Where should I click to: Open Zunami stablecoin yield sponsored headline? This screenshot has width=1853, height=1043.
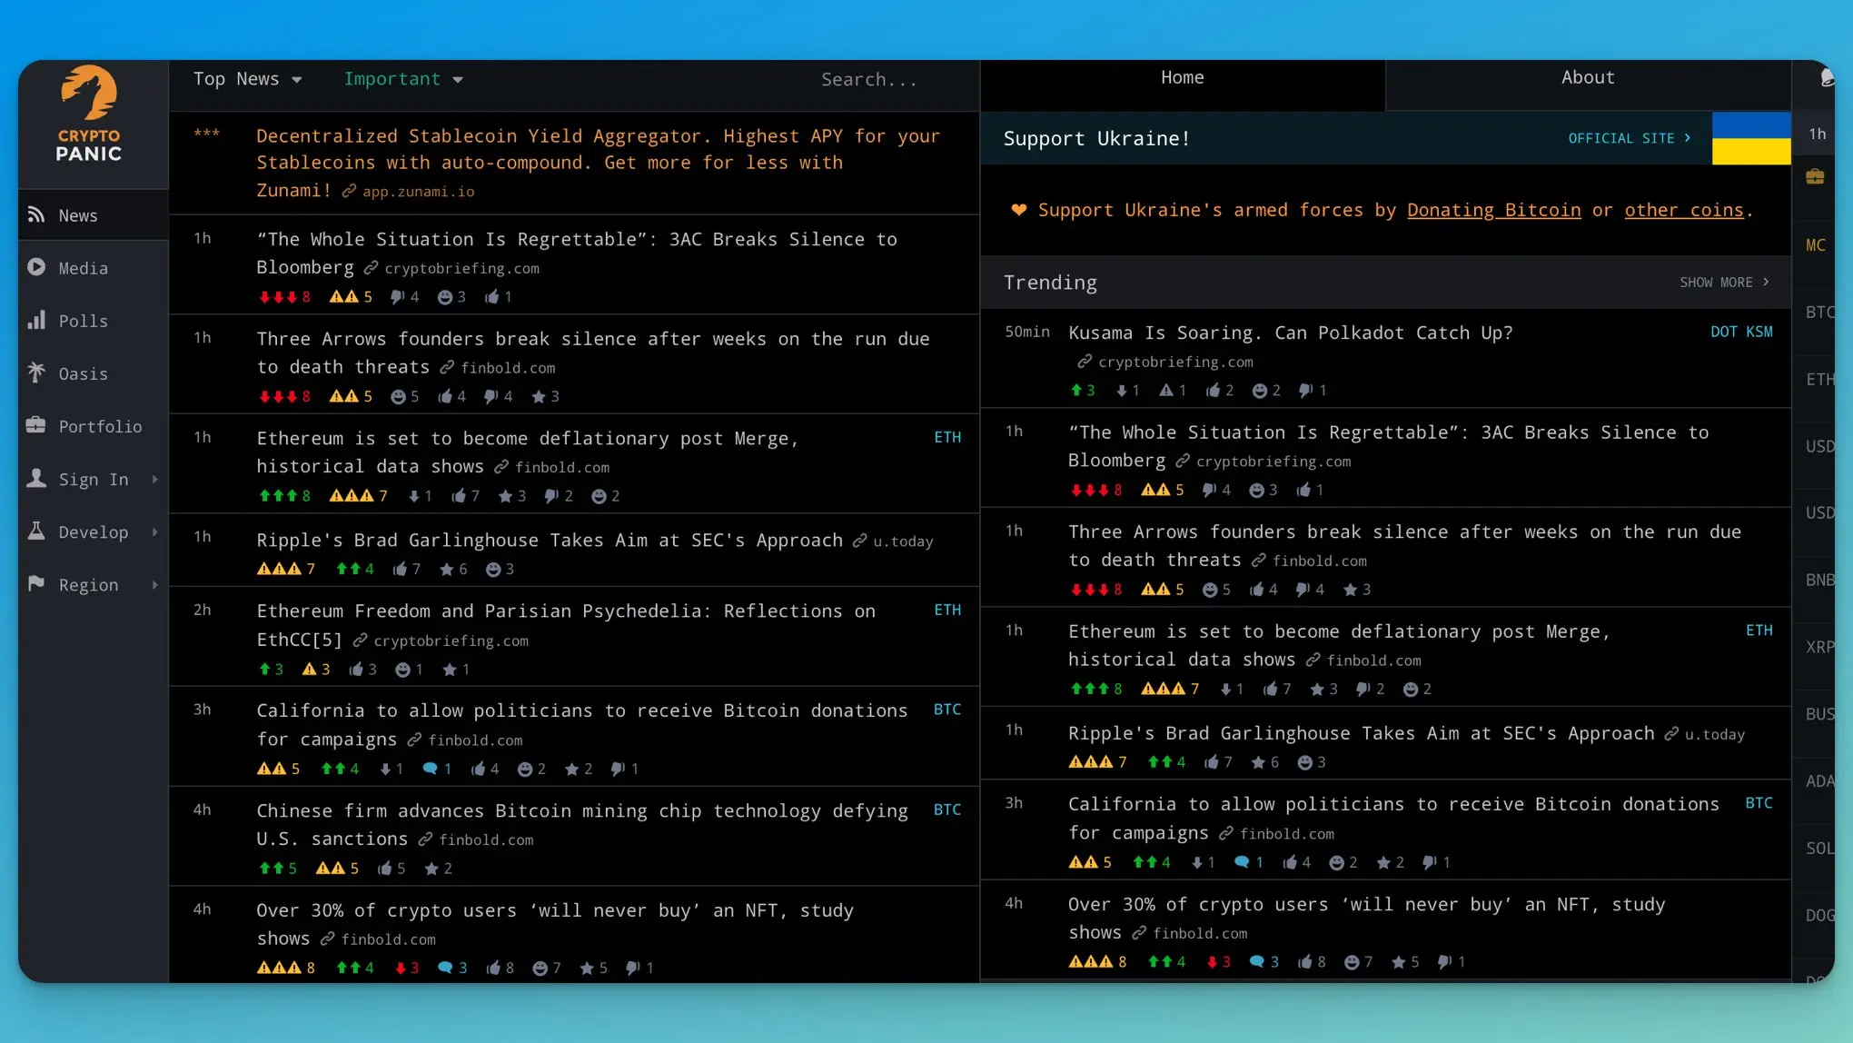coord(598,162)
